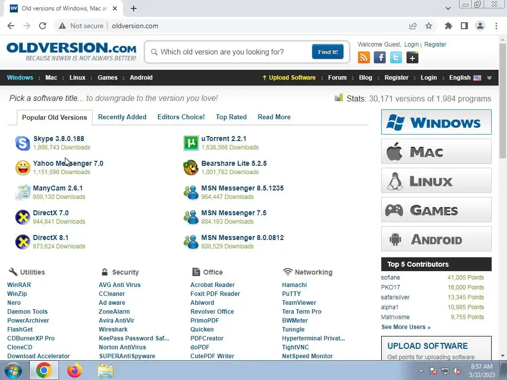Show hidden tray icons arrow
Image resolution: width=507 pixels, height=380 pixels.
421,371
